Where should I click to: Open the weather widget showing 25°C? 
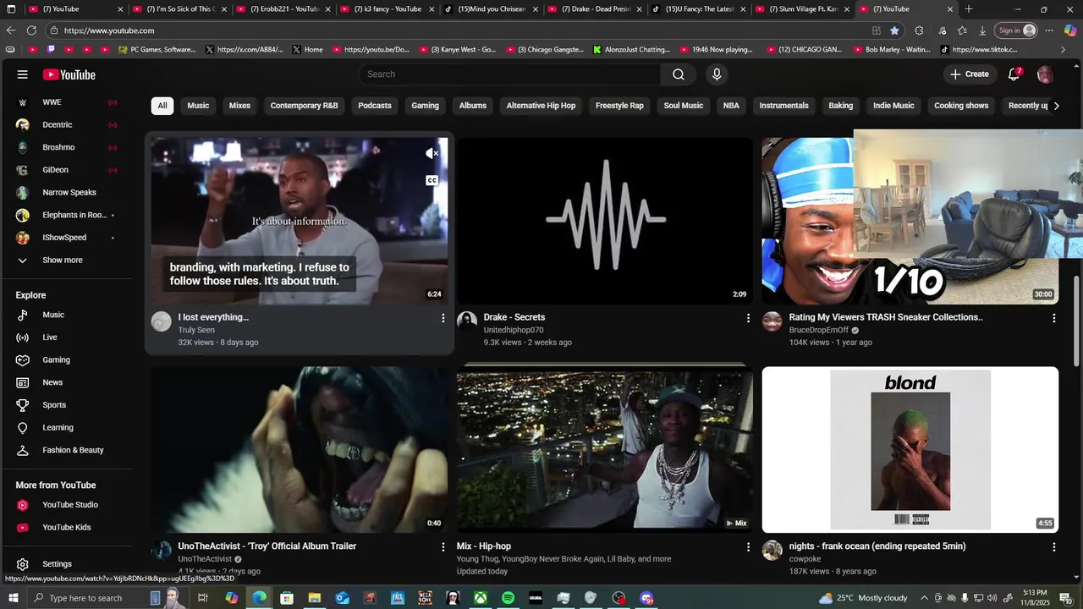tap(863, 598)
